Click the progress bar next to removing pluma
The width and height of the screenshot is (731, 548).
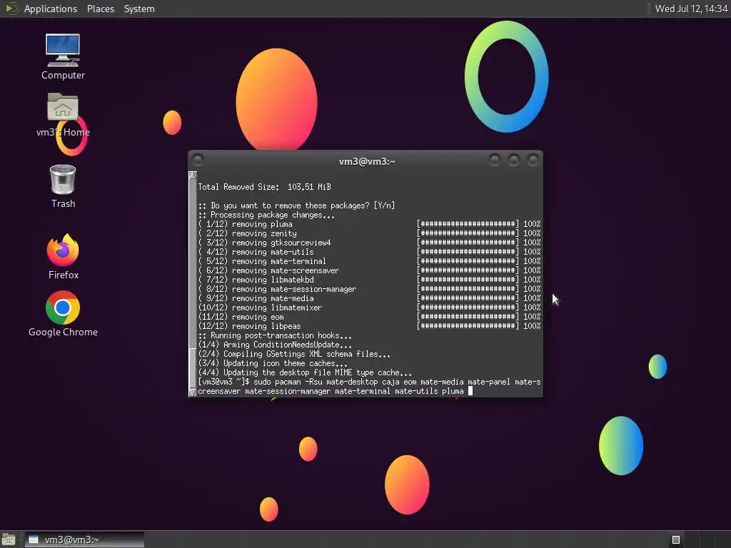(x=468, y=224)
